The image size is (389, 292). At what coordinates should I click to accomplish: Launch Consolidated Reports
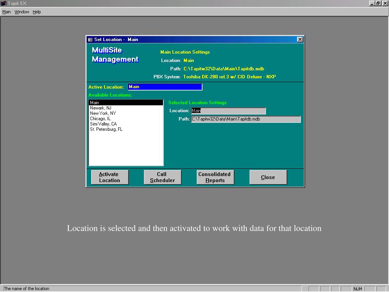(x=215, y=177)
